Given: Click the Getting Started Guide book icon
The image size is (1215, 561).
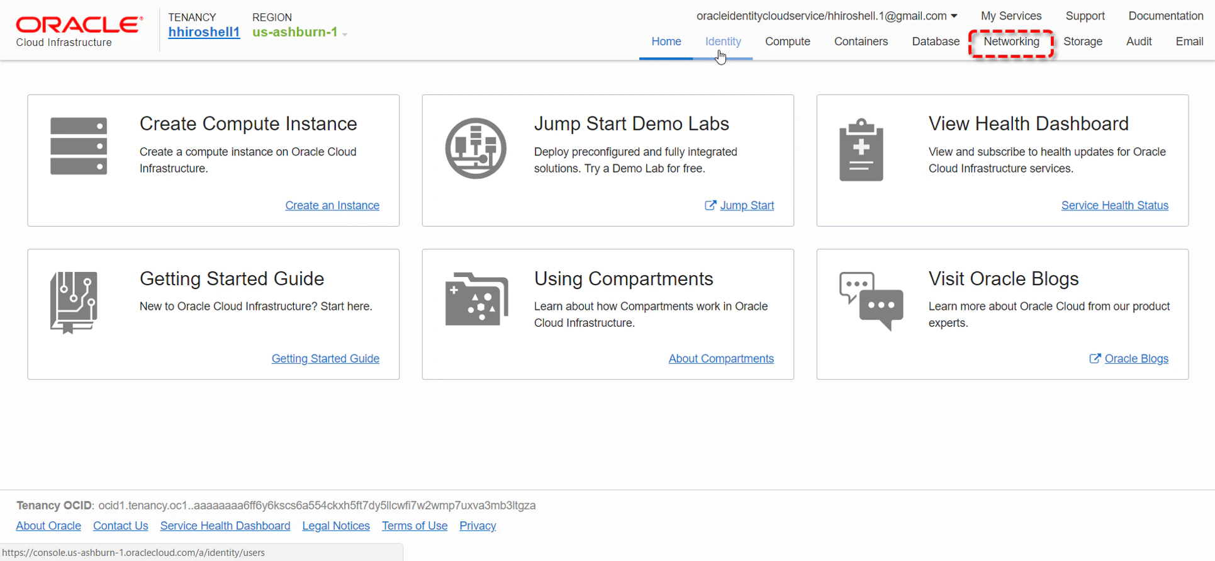Looking at the screenshot, I should point(74,302).
